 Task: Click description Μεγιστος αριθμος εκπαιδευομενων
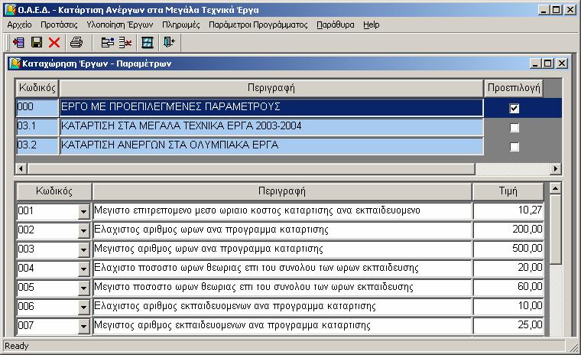[282, 325]
